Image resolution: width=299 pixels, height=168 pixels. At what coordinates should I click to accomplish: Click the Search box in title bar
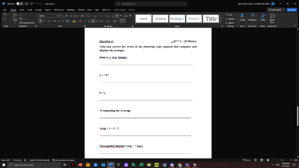tap(151, 3)
